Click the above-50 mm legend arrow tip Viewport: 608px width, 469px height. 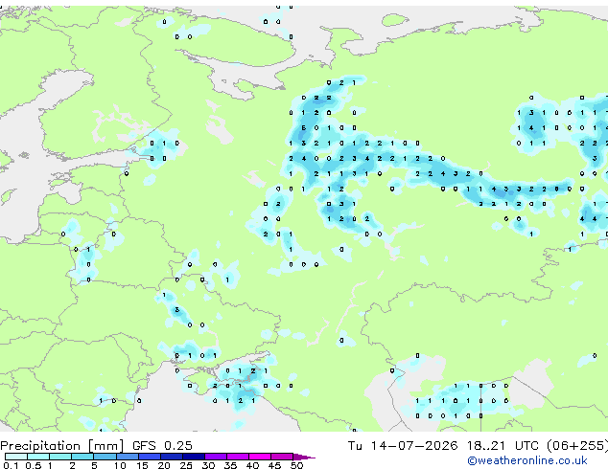[304, 457]
